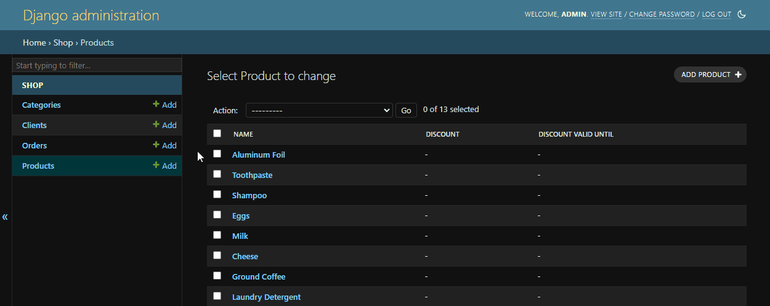The image size is (770, 306).
Task: Sort by the DISCOUNT column header
Action: pos(442,134)
